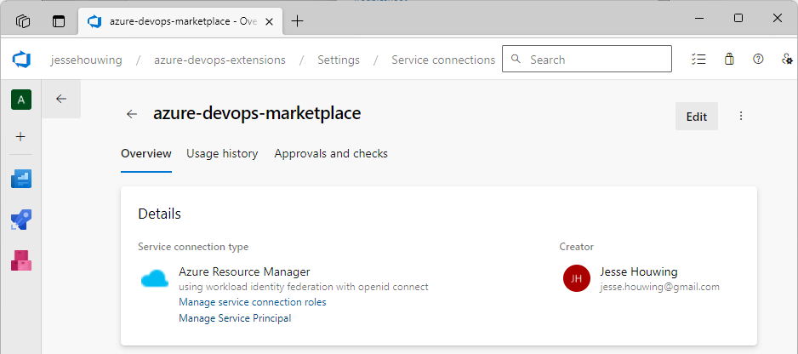Image resolution: width=798 pixels, height=354 pixels.
Task: Click the azure-devops-extensions breadcrumb
Action: tap(219, 60)
